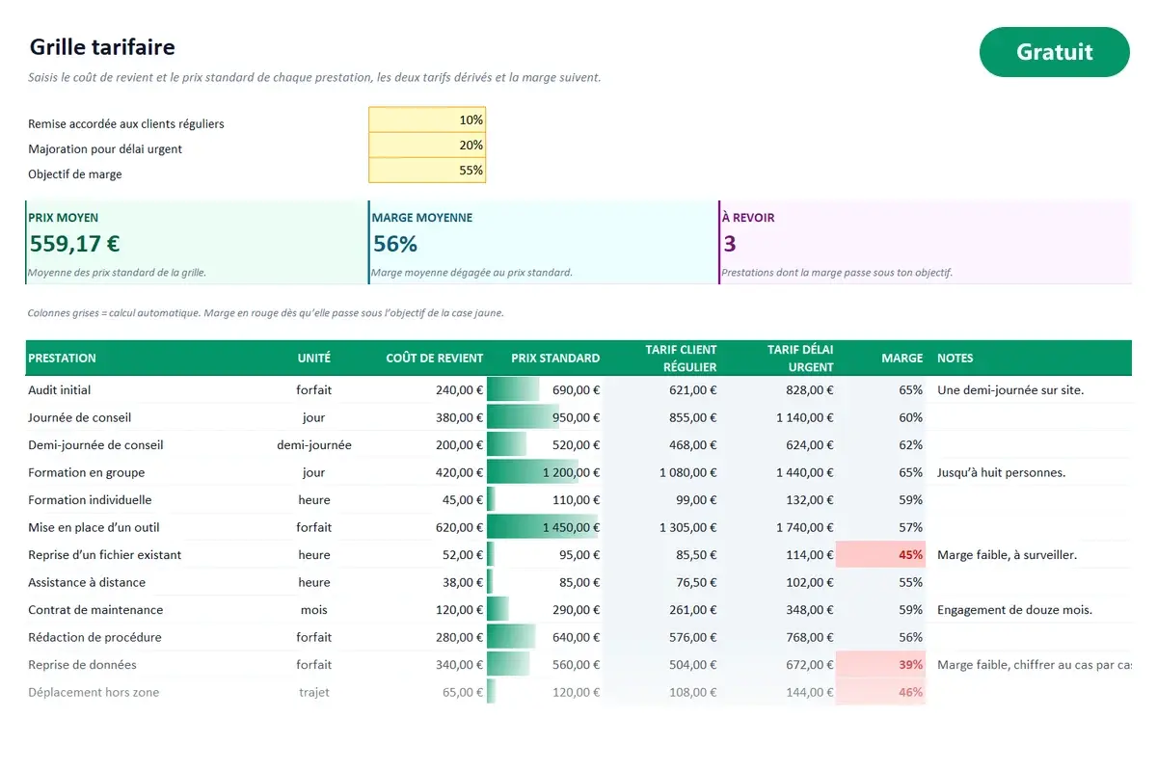This screenshot has width=1157, height=771.
Task: Click the 1 740,00 € urgent rate cell
Action: (x=805, y=527)
